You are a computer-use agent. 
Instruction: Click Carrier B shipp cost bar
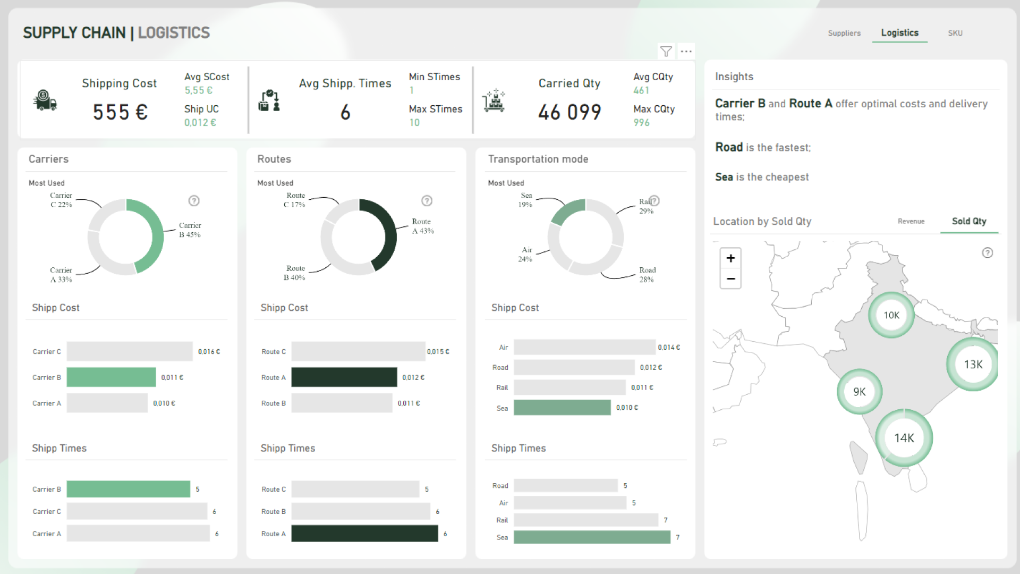(x=111, y=377)
